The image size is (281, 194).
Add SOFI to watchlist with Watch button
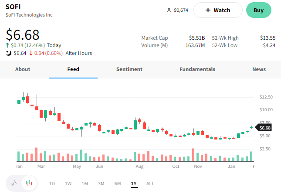[218, 10]
